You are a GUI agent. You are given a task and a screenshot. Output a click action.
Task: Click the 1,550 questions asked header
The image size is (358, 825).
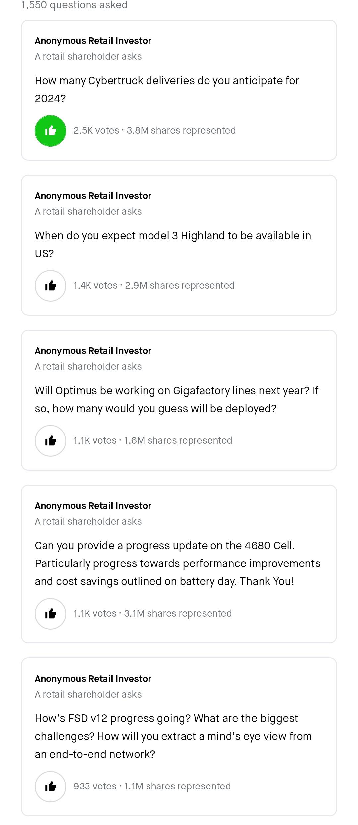[74, 5]
